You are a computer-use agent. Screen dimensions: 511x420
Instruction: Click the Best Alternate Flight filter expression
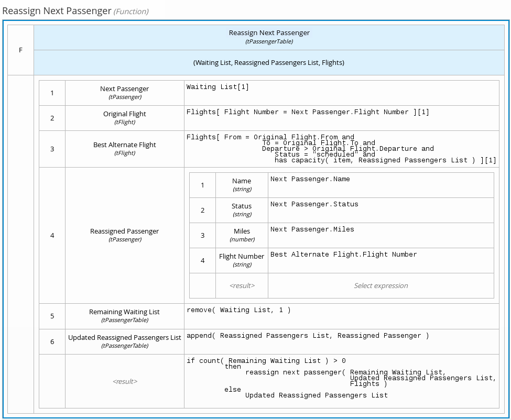pyautogui.click(x=341, y=149)
